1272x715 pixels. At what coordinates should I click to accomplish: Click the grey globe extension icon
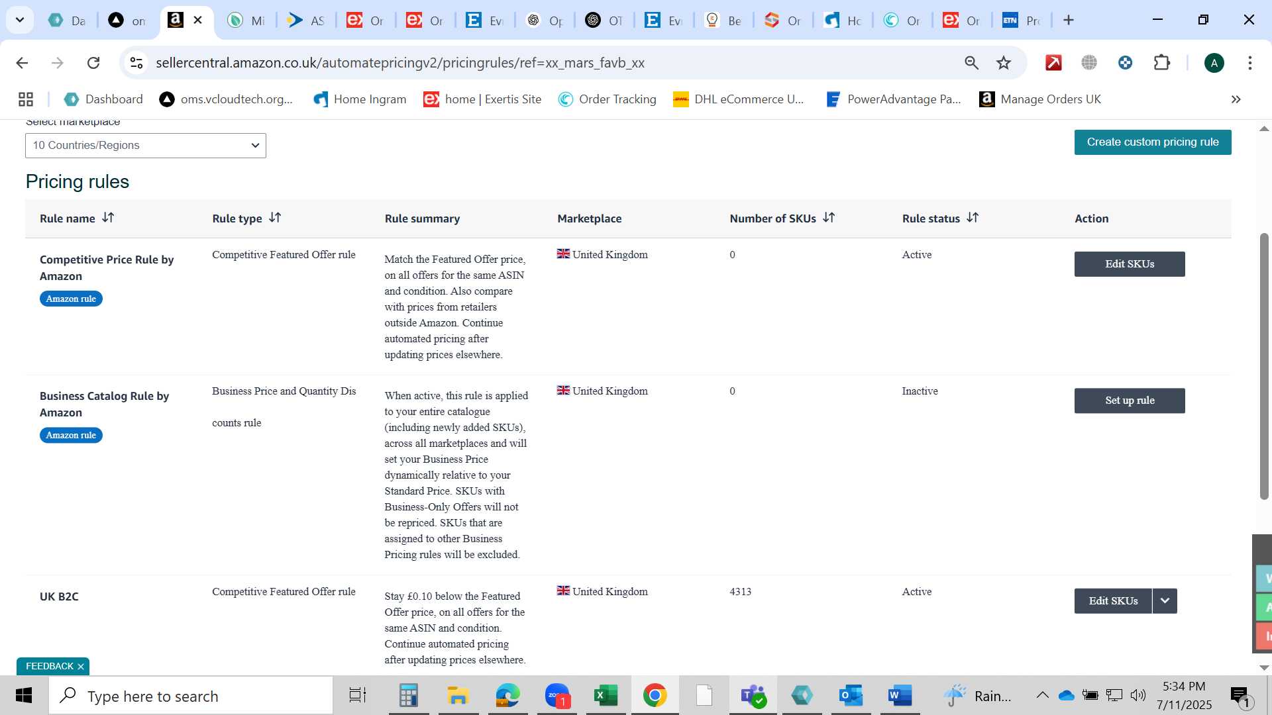coord(1089,63)
